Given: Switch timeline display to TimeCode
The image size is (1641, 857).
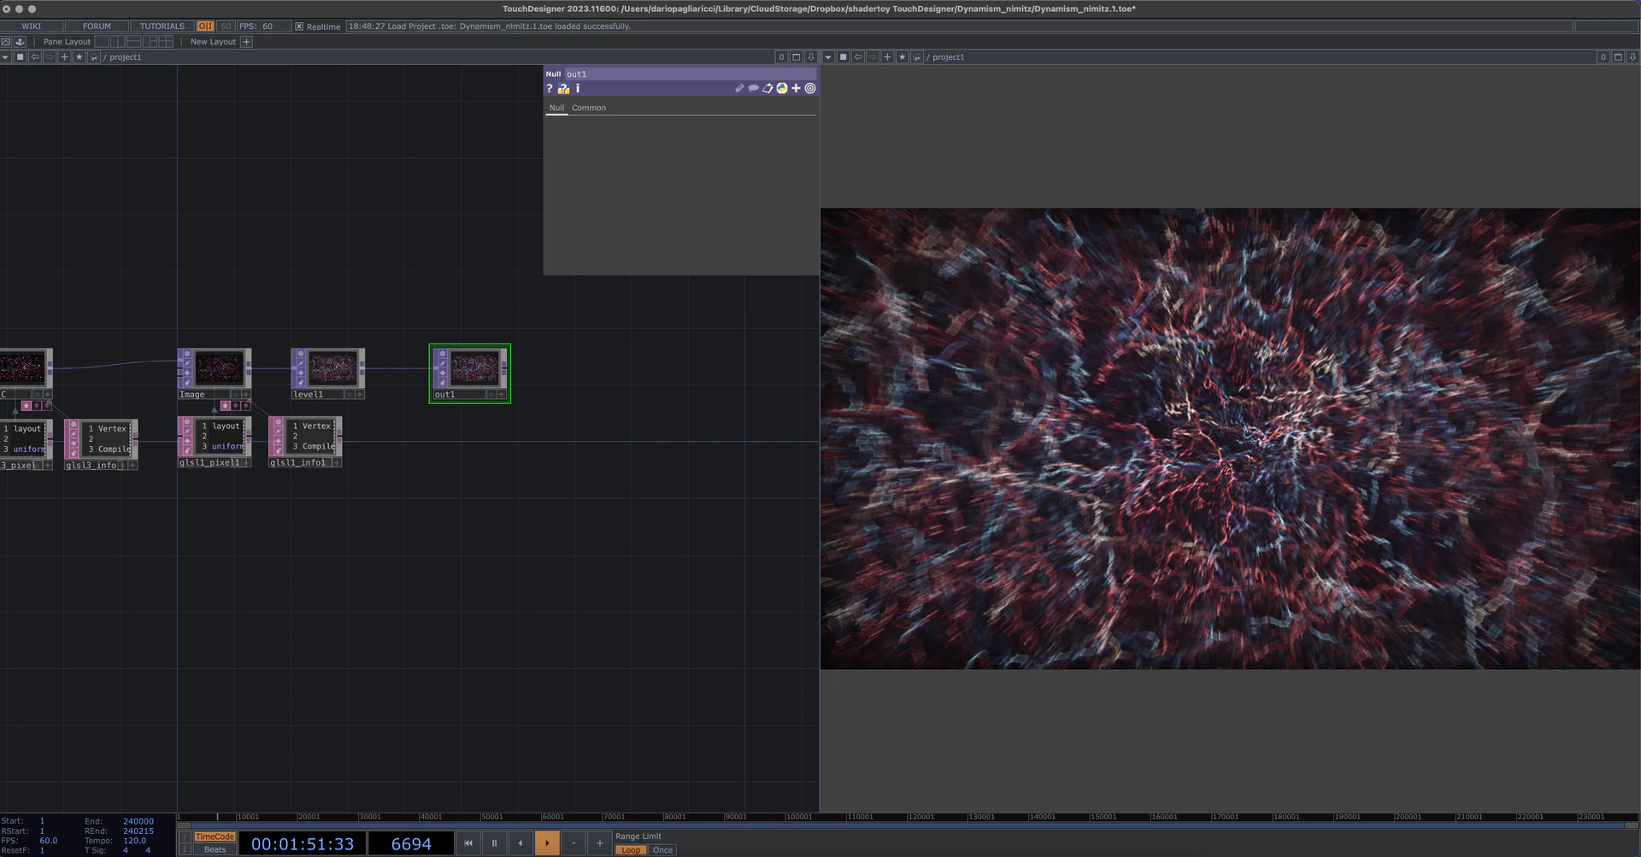Looking at the screenshot, I should (x=215, y=836).
